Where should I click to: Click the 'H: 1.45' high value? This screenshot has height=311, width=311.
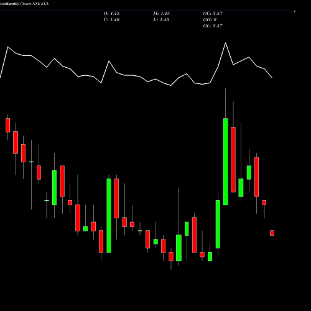coord(162,14)
